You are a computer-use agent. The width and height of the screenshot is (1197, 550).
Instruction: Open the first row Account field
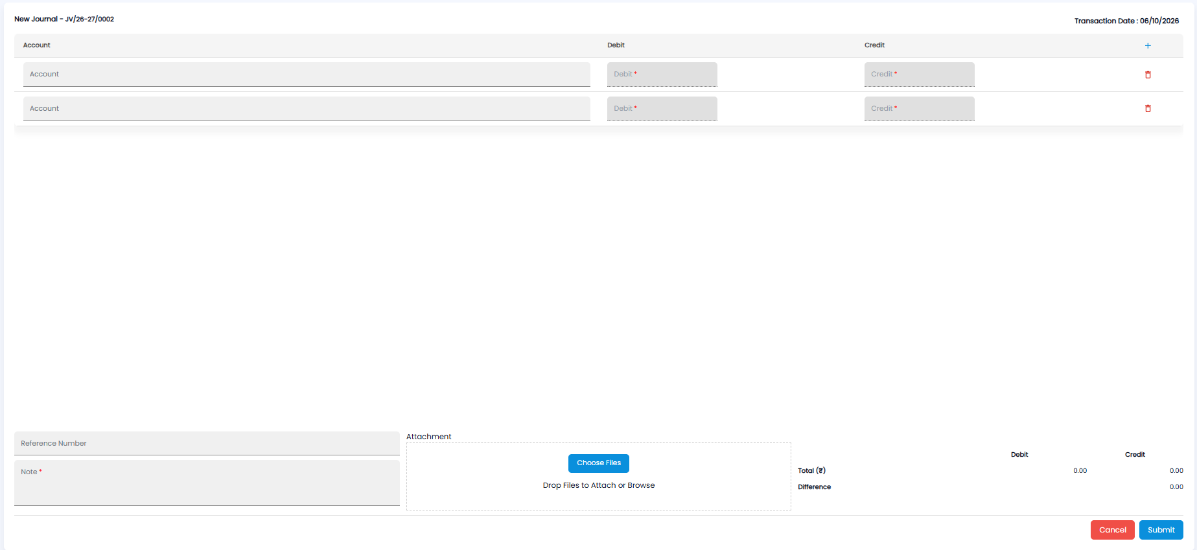[x=307, y=74]
